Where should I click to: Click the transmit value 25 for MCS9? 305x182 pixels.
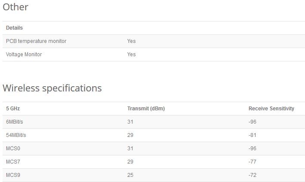tap(130, 175)
